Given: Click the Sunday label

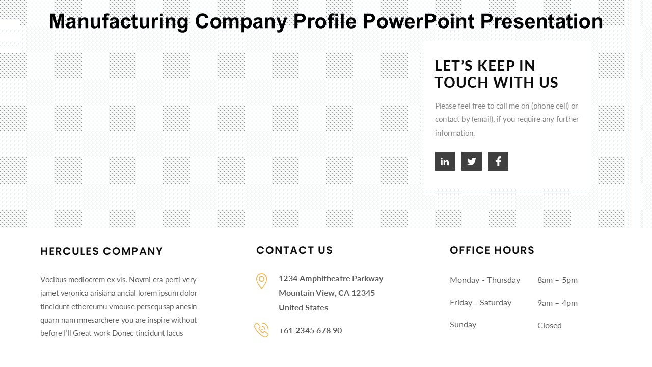Looking at the screenshot, I should (x=463, y=324).
